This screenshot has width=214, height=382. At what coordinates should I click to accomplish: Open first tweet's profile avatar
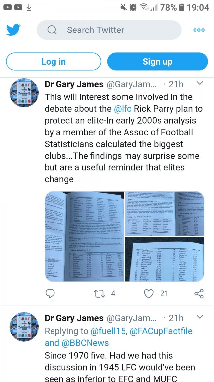pos(24,93)
